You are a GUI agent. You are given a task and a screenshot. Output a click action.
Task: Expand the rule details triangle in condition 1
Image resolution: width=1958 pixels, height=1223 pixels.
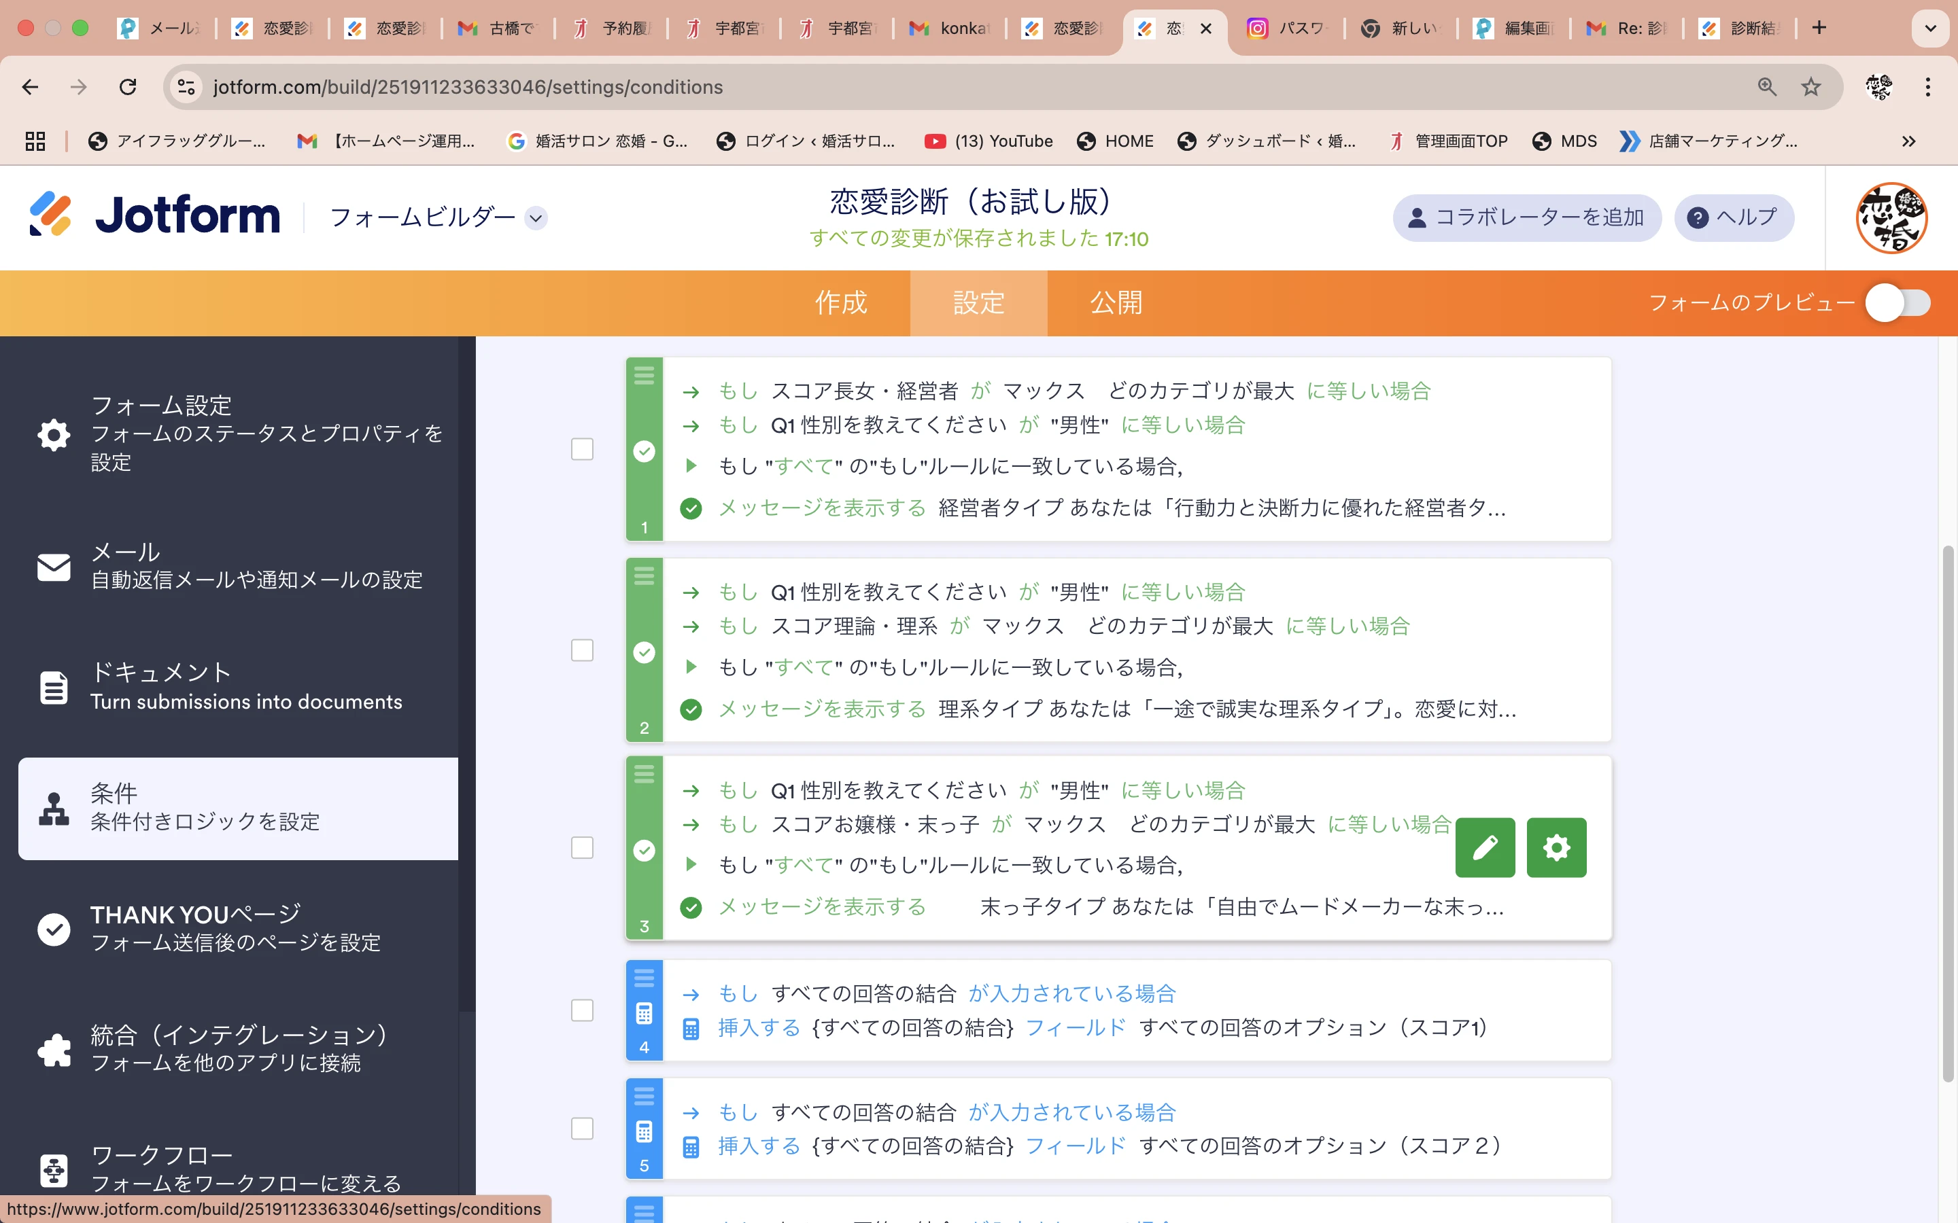pos(692,466)
